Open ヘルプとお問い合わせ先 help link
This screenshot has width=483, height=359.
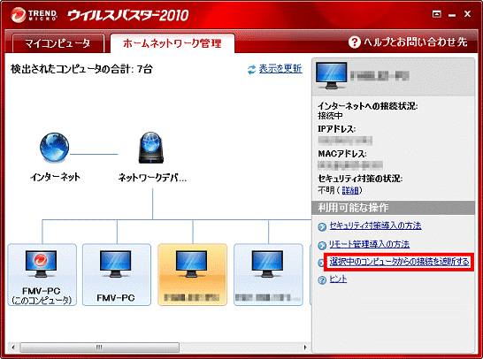click(x=415, y=42)
